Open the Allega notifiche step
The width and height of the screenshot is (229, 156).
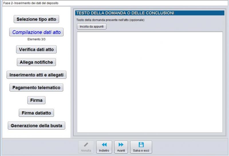click(36, 62)
